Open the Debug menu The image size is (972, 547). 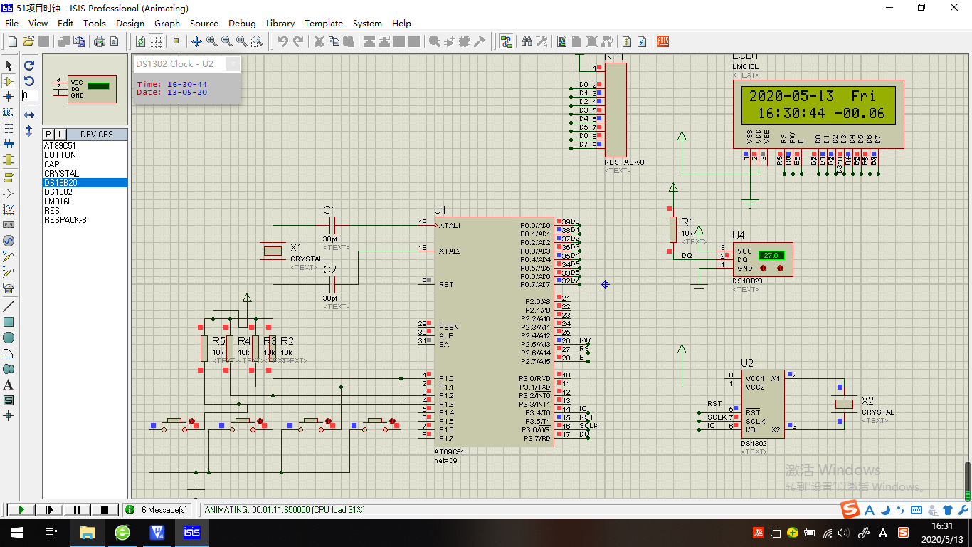(242, 23)
